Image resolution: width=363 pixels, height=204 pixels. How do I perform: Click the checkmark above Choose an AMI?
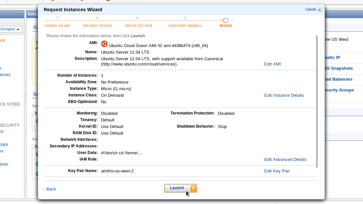(x=58, y=17)
